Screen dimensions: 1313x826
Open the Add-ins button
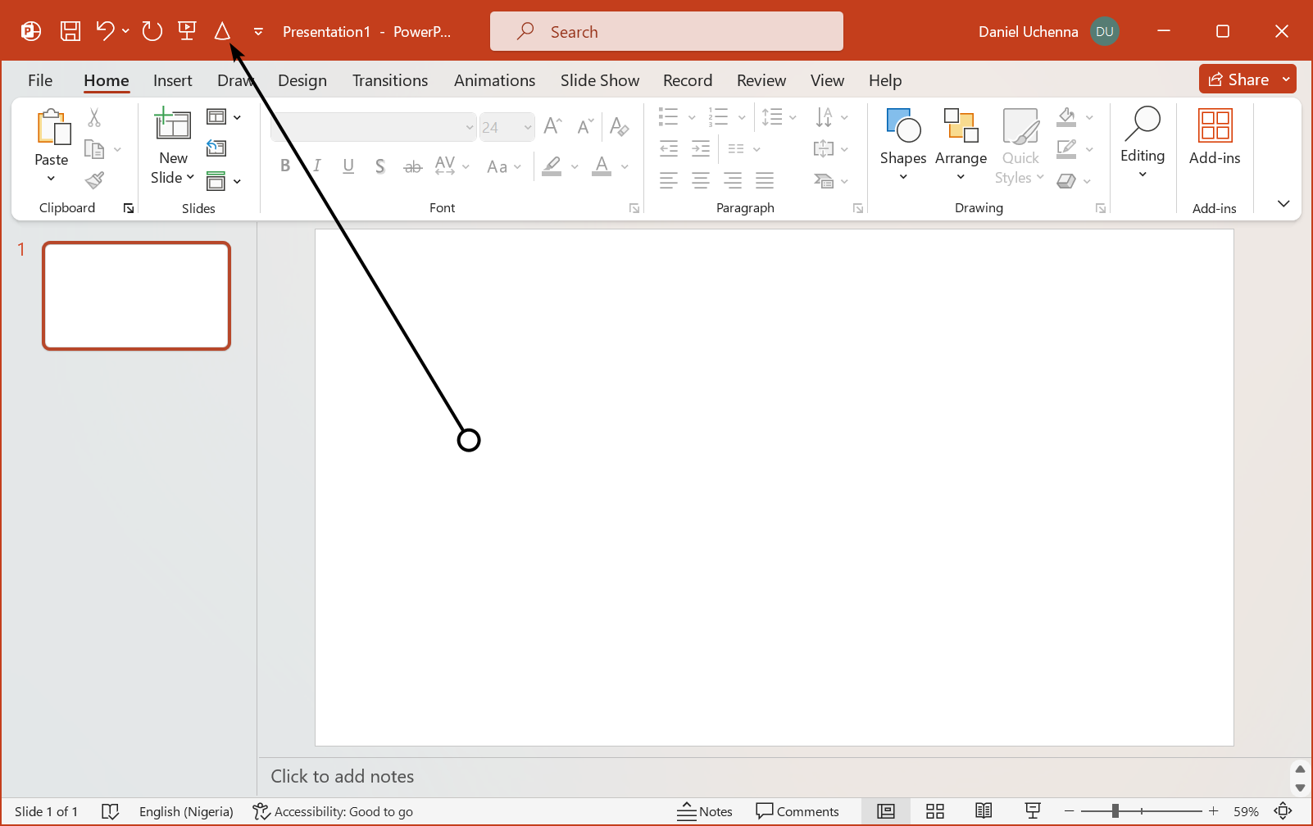(x=1214, y=138)
